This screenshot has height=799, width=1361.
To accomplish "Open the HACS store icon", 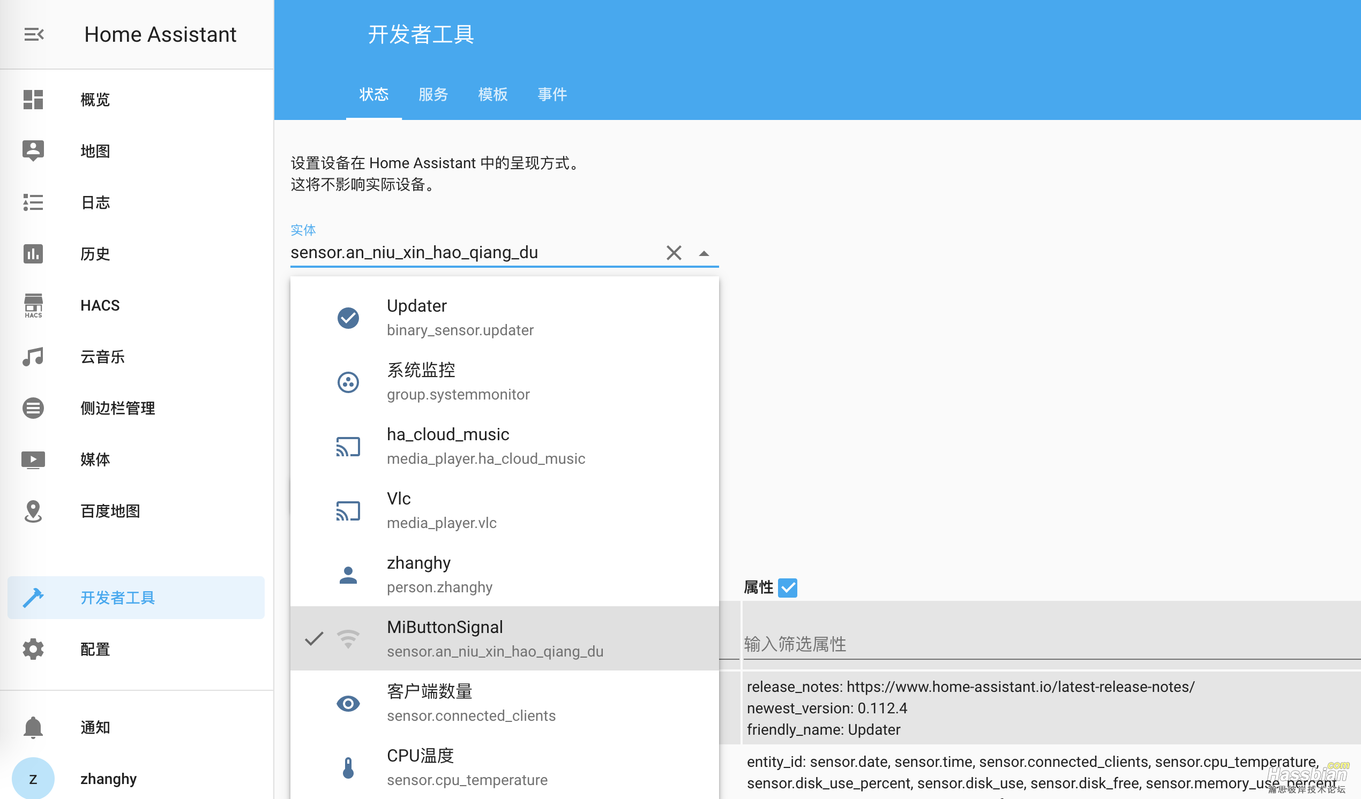I will [33, 306].
